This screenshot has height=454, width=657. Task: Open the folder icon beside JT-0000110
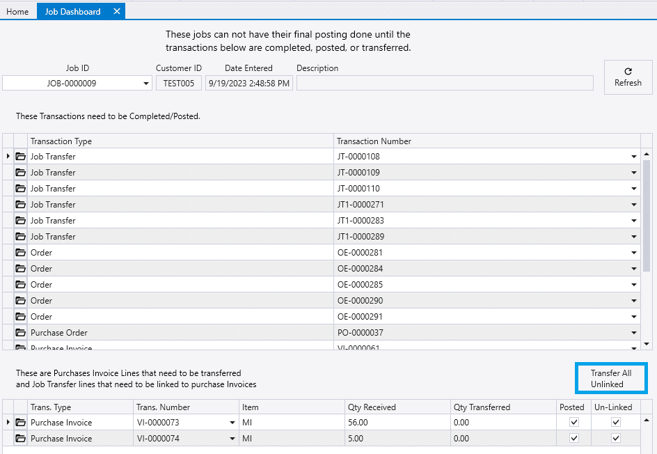pyautogui.click(x=20, y=188)
